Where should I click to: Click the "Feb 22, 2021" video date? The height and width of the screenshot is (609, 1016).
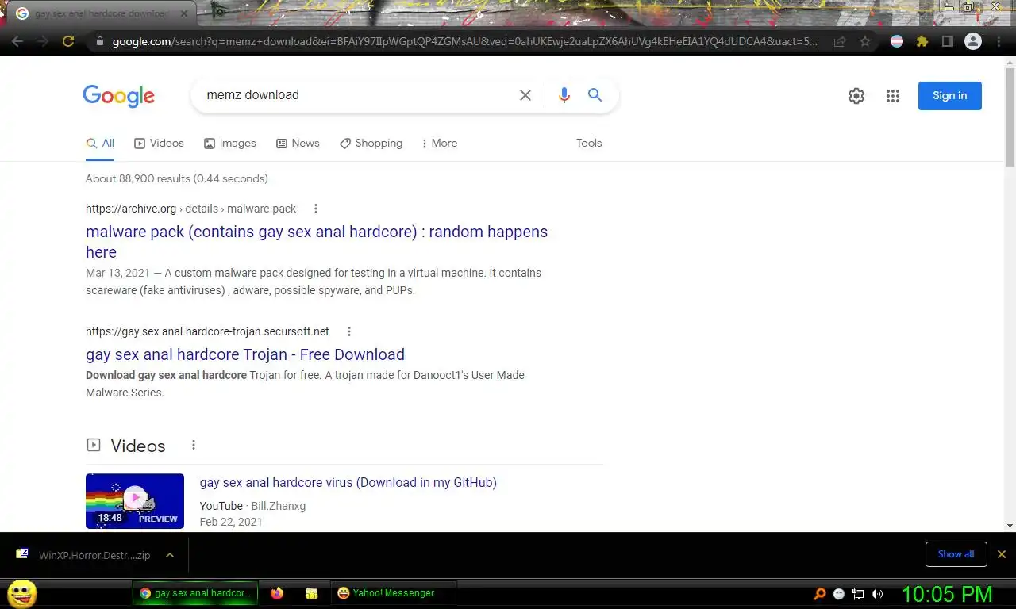click(x=231, y=522)
